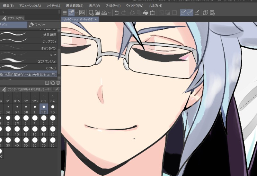Select the Gラスペン(Air) brush
The width and height of the screenshot is (257, 176).
[29, 61]
